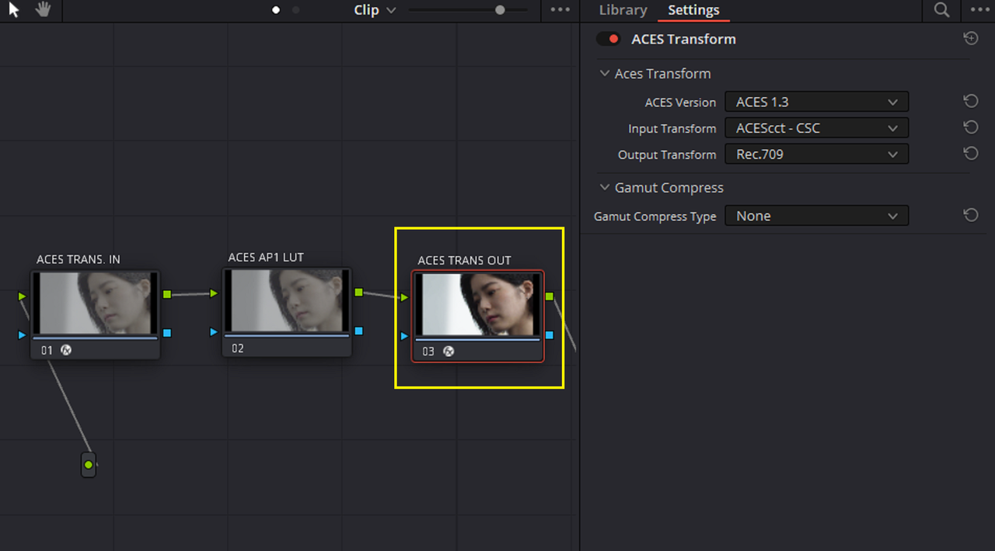Collapse the Aces Transform section
995x551 pixels.
coord(605,74)
